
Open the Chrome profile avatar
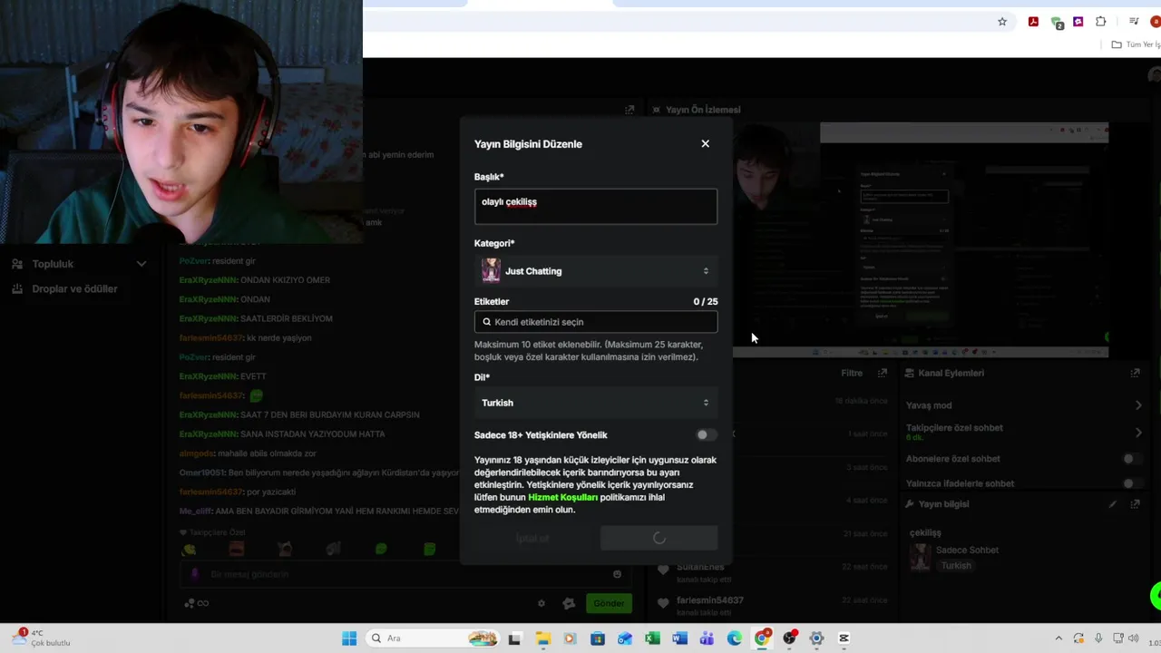click(x=1156, y=22)
